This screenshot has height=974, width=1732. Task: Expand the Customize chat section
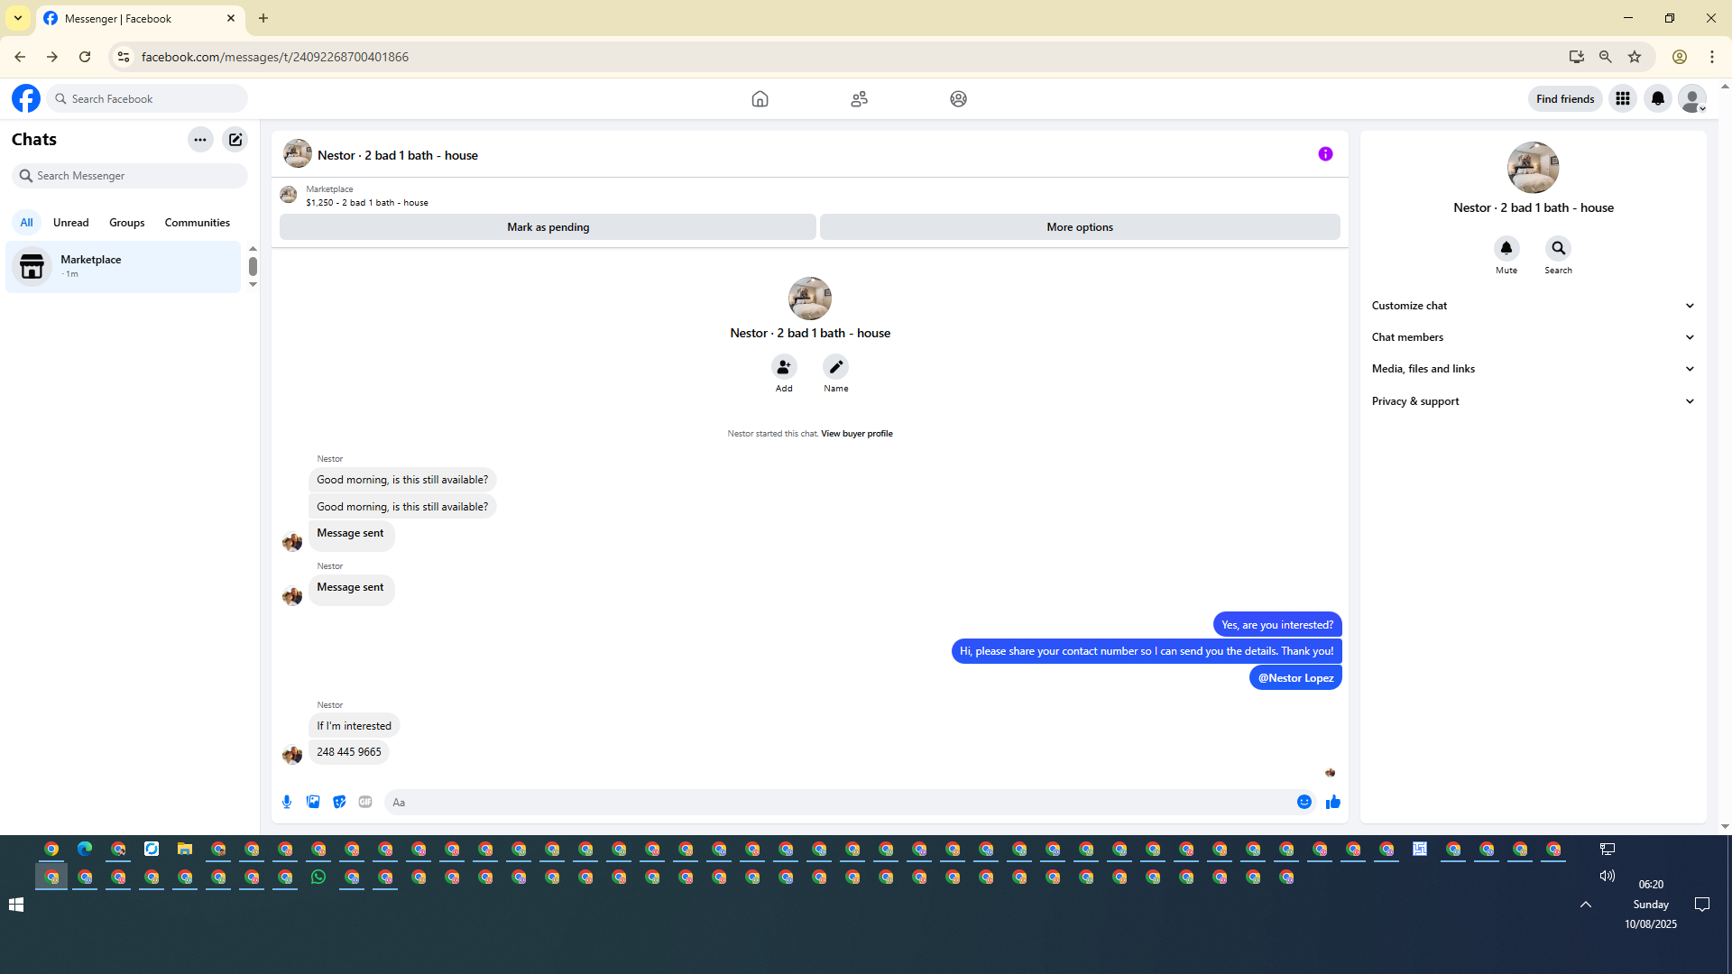point(1533,306)
